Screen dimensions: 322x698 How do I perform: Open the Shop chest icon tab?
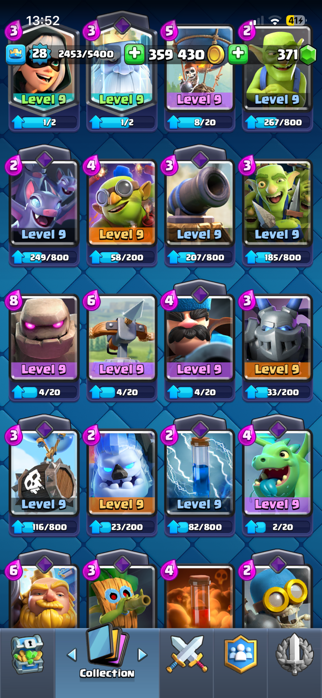point(28,654)
